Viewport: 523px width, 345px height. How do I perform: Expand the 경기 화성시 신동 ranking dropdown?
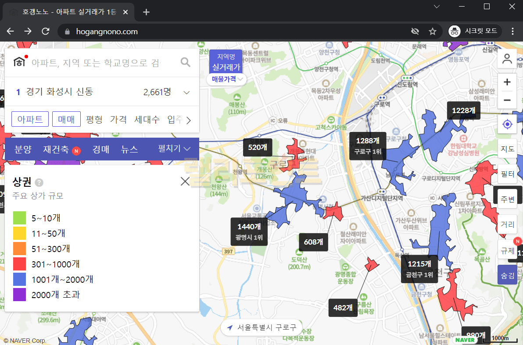pos(186,92)
